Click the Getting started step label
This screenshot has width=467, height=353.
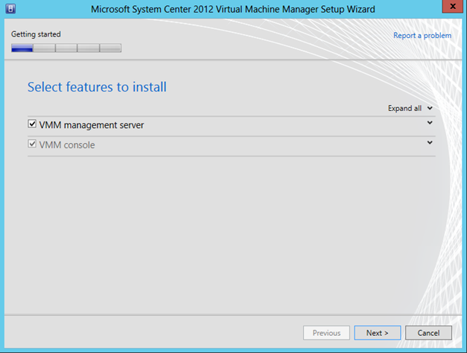(x=36, y=34)
